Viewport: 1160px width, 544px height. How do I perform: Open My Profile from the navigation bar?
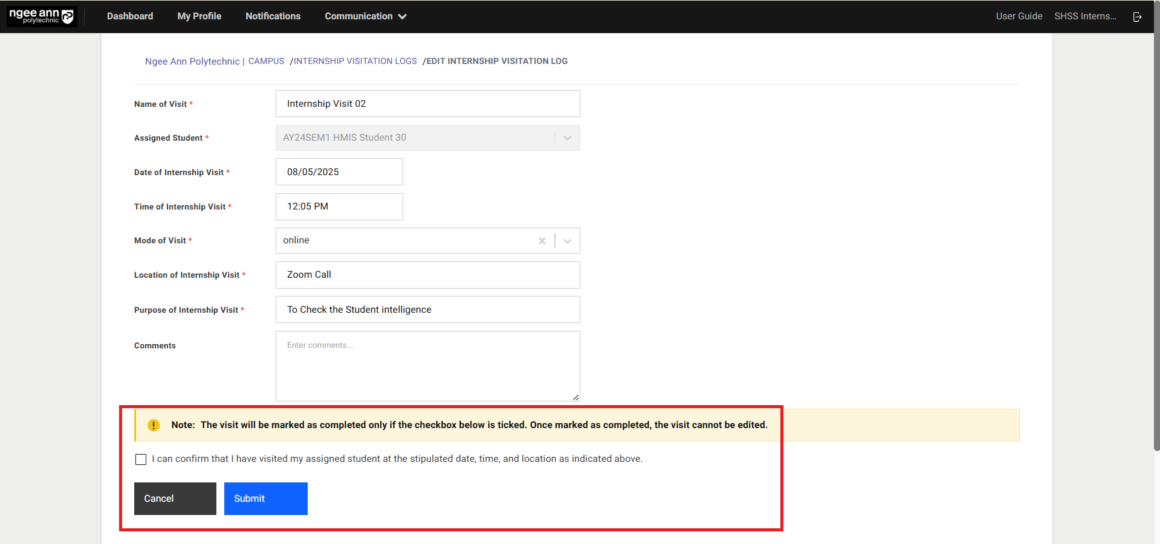click(199, 16)
